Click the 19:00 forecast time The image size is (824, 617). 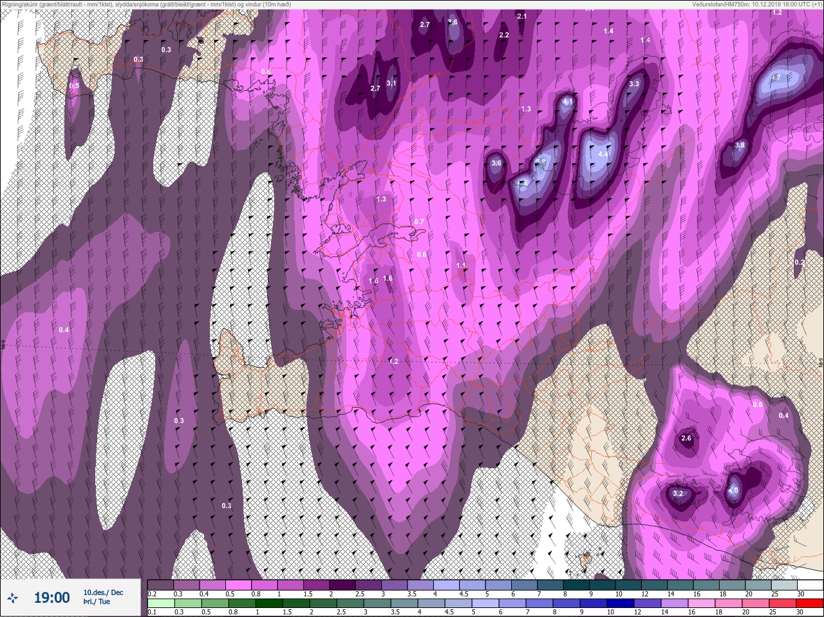click(51, 598)
